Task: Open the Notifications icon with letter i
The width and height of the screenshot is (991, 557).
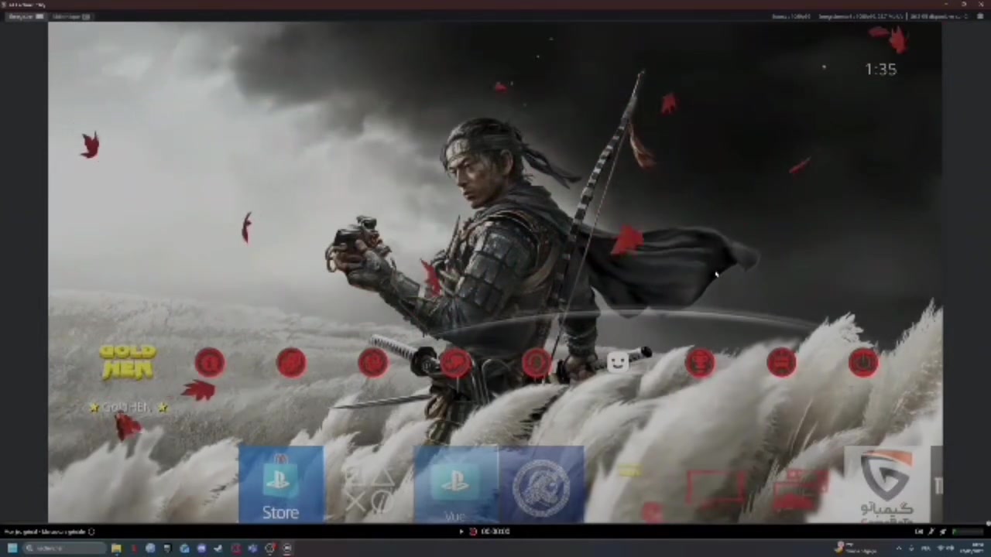Action: 209,363
